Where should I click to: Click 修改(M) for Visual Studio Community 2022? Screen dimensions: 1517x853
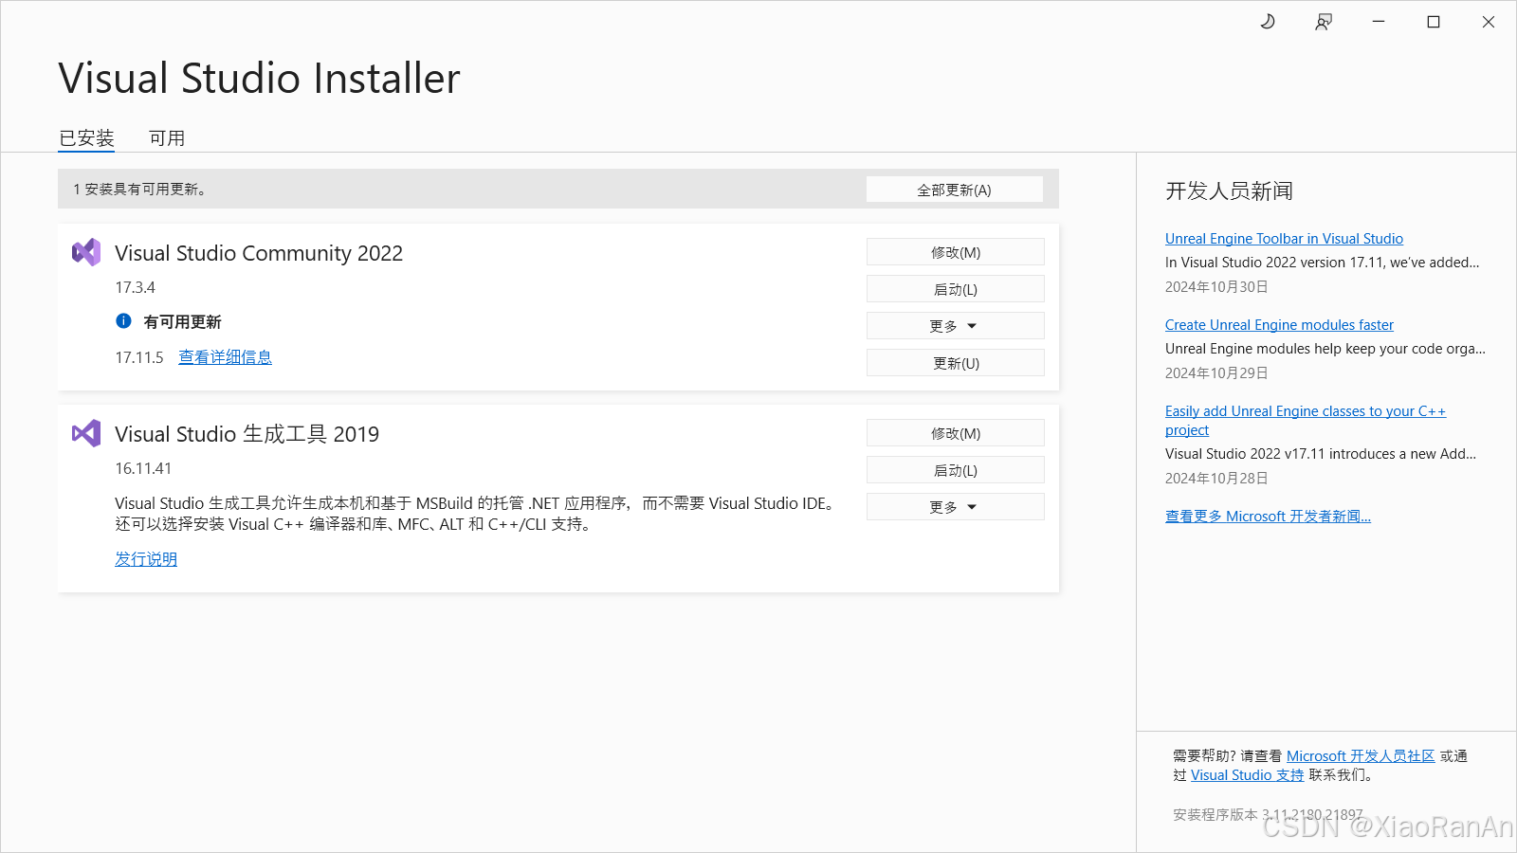[956, 252]
